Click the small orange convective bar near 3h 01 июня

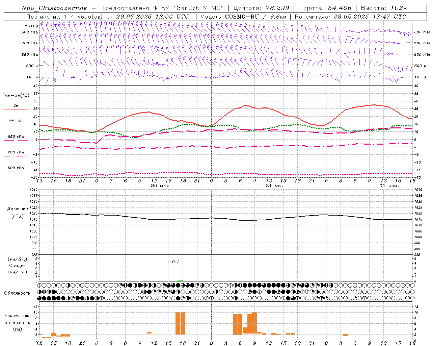point(345,335)
